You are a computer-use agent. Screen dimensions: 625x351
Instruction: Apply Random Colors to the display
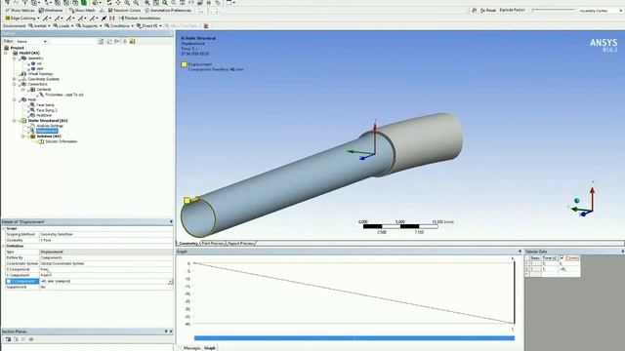pos(124,11)
